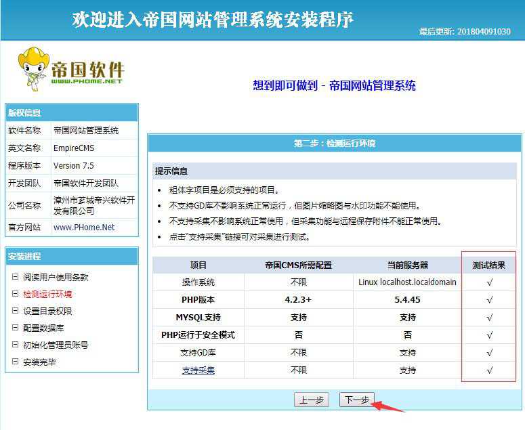Click the 5.4.45 PHP version cell

coord(408,299)
